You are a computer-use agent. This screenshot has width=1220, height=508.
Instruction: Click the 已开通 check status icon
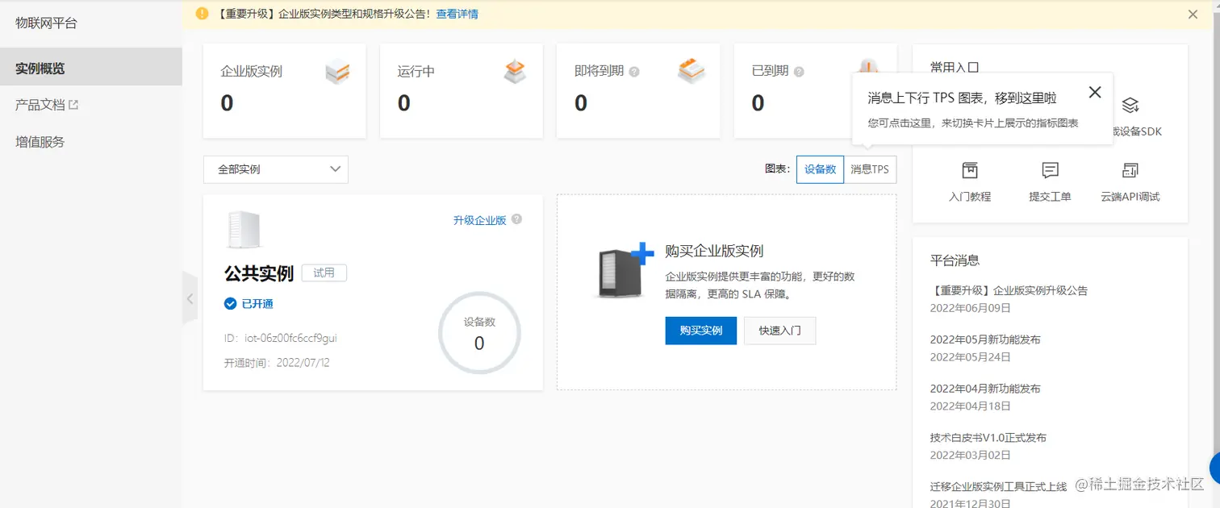[x=230, y=304]
